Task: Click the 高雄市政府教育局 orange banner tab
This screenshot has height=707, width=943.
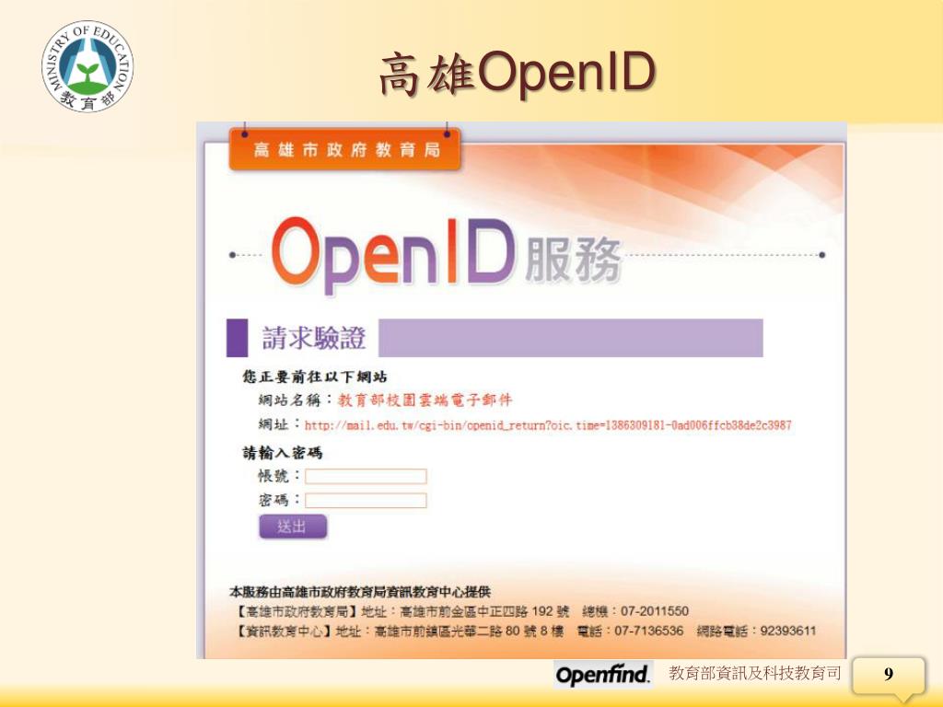Action: [345, 149]
